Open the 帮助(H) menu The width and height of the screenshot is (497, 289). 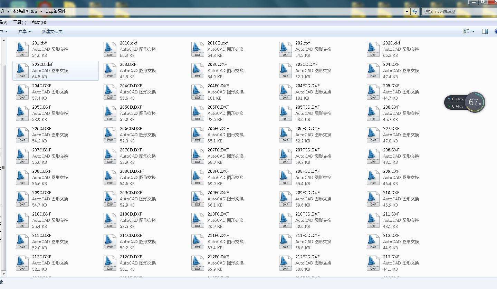pyautogui.click(x=39, y=22)
